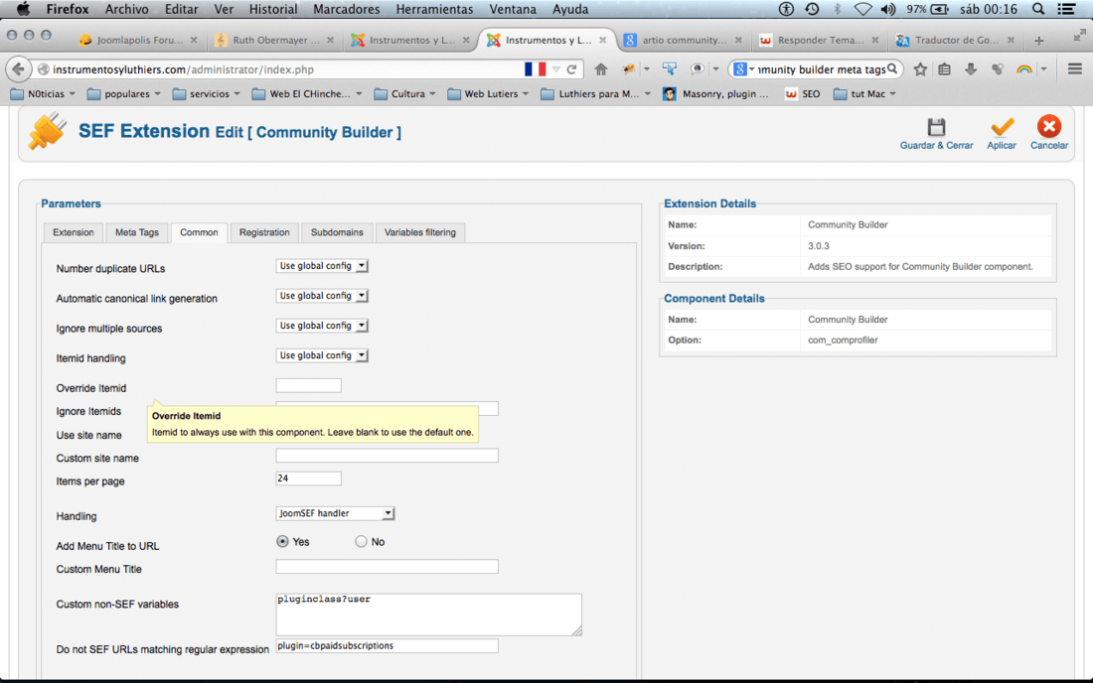The height and width of the screenshot is (683, 1093).
Task: Switch to the Extension tab
Action: click(74, 232)
